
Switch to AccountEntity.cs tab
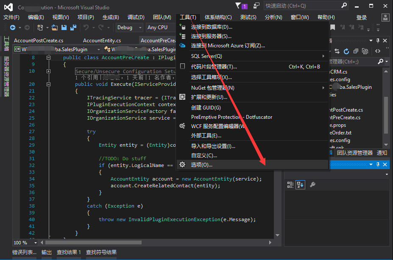pyautogui.click(x=102, y=41)
